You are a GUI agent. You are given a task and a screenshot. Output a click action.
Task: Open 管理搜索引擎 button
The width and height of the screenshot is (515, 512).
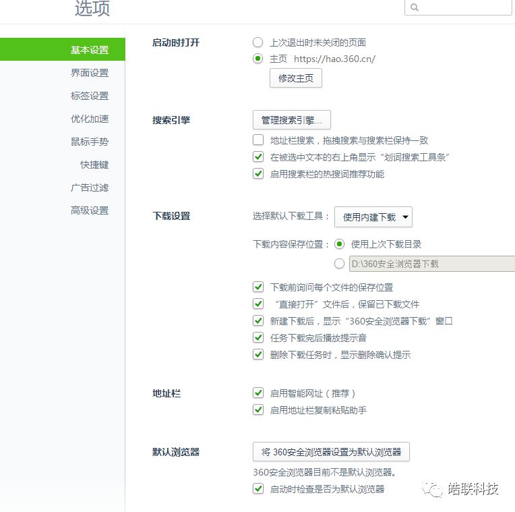click(292, 119)
